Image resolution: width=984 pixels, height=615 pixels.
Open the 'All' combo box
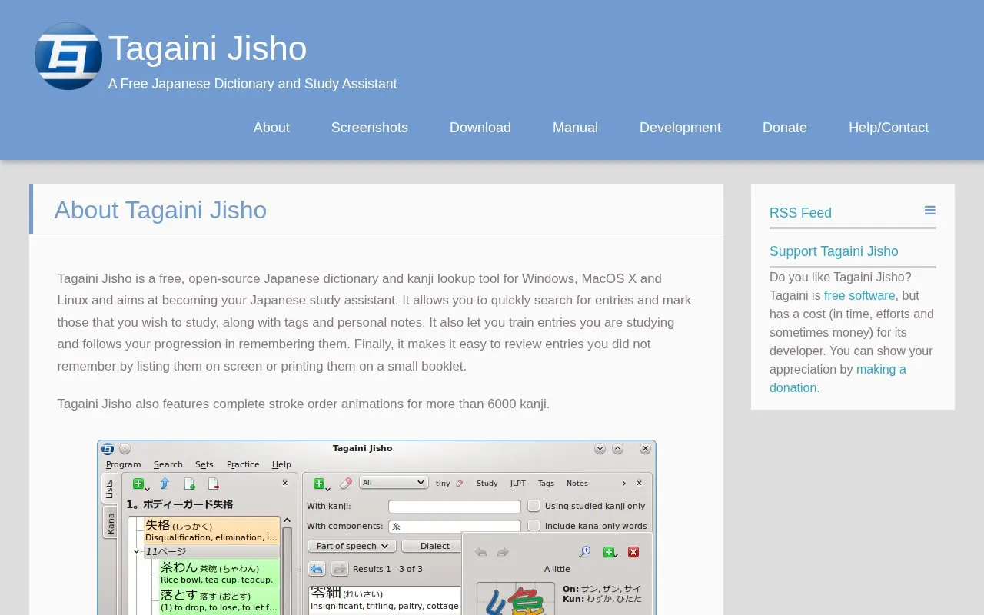point(393,483)
